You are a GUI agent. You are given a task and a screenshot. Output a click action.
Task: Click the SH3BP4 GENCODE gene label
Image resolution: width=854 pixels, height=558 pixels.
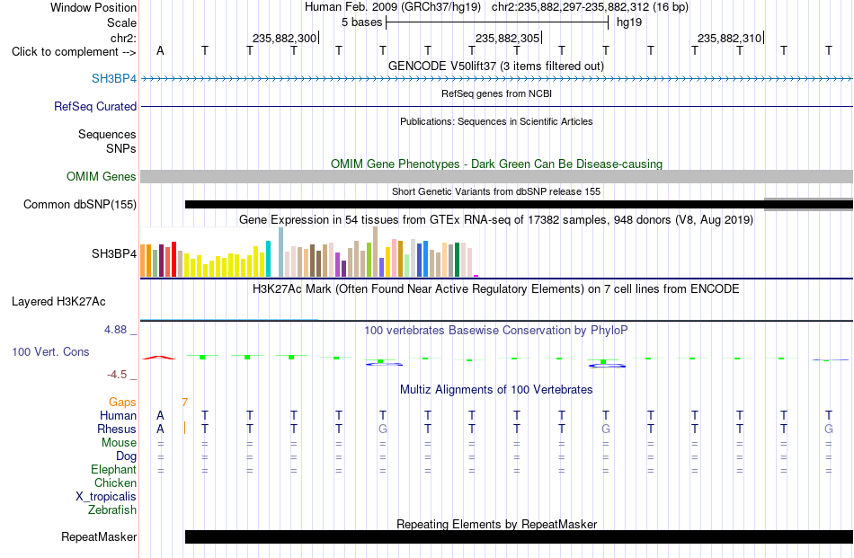pos(114,78)
